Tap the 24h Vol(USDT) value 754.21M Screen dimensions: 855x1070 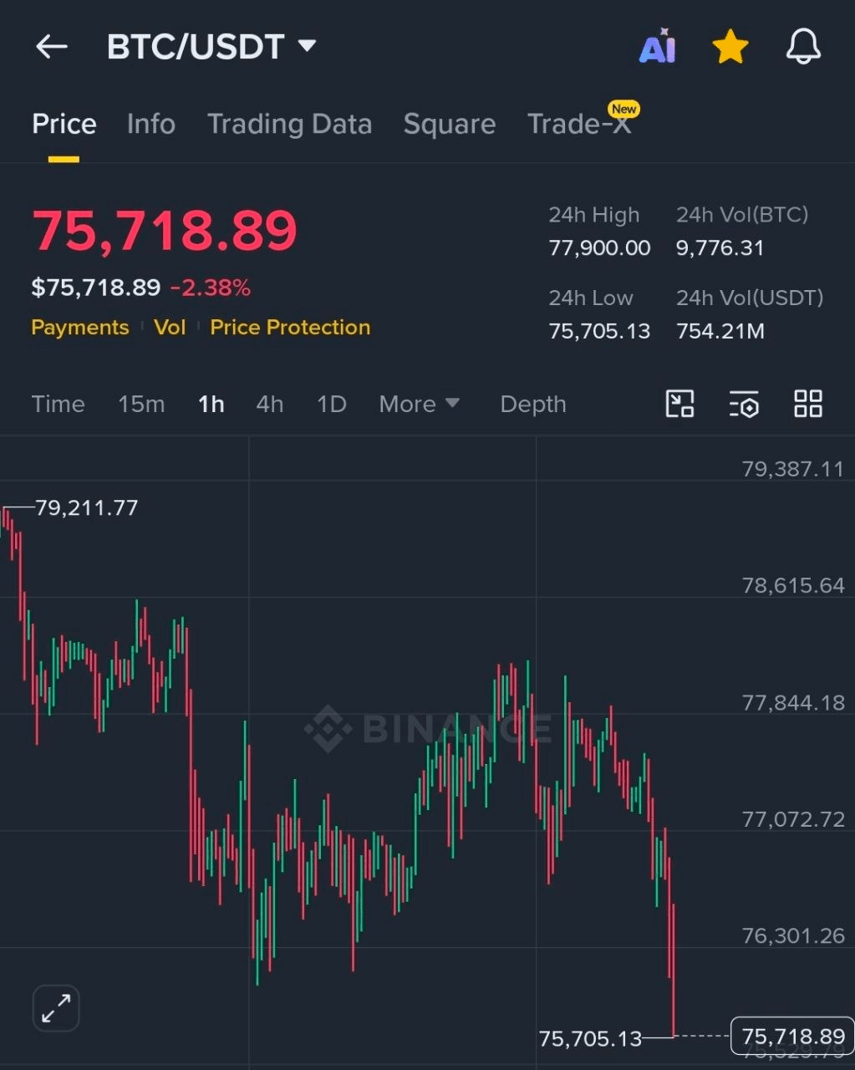pyautogui.click(x=720, y=331)
